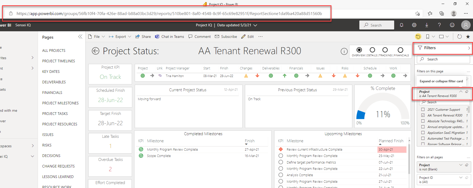The image size is (473, 188).
Task: Click the back arrow beside Project Status
Action: tap(95, 51)
